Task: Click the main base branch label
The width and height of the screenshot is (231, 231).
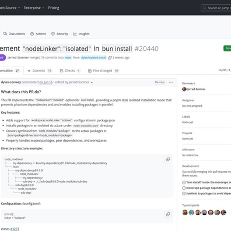Action: click(x=68, y=58)
